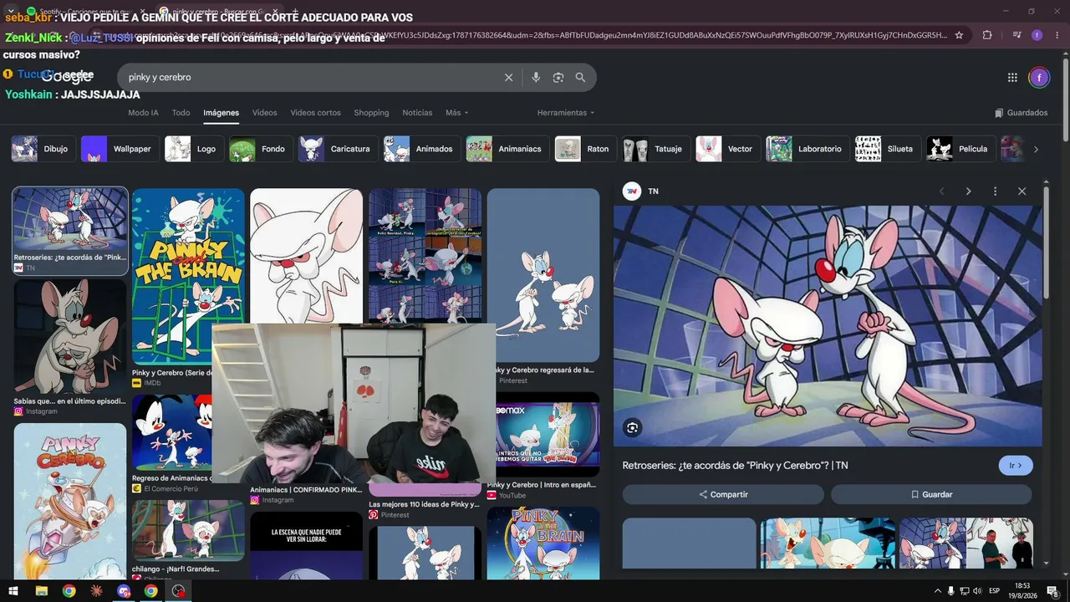This screenshot has height=602, width=1070.
Task: Click the search field containing pinky y cerebro
Action: (x=309, y=77)
